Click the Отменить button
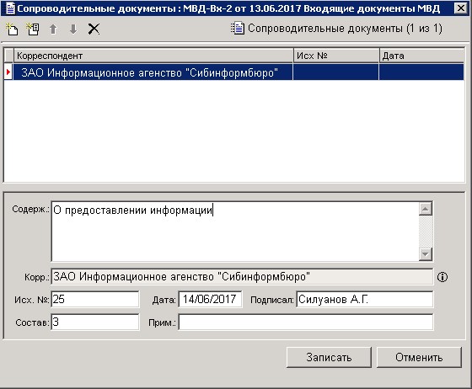This screenshot has width=472, height=389. [419, 358]
